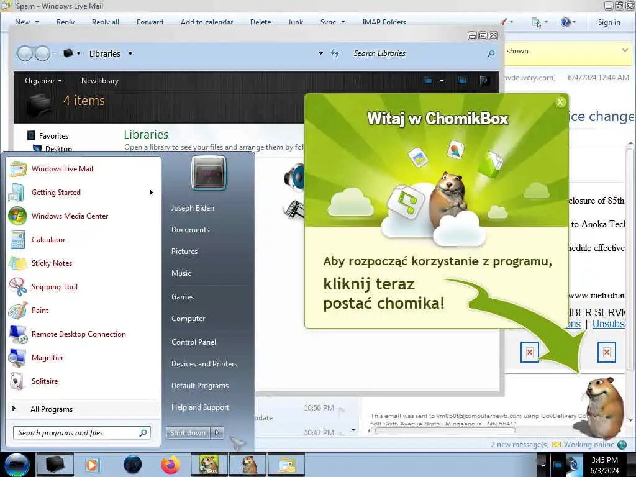Click the Libraries explorer taskbar button
Screen dimensions: 636x477
(x=55, y=465)
